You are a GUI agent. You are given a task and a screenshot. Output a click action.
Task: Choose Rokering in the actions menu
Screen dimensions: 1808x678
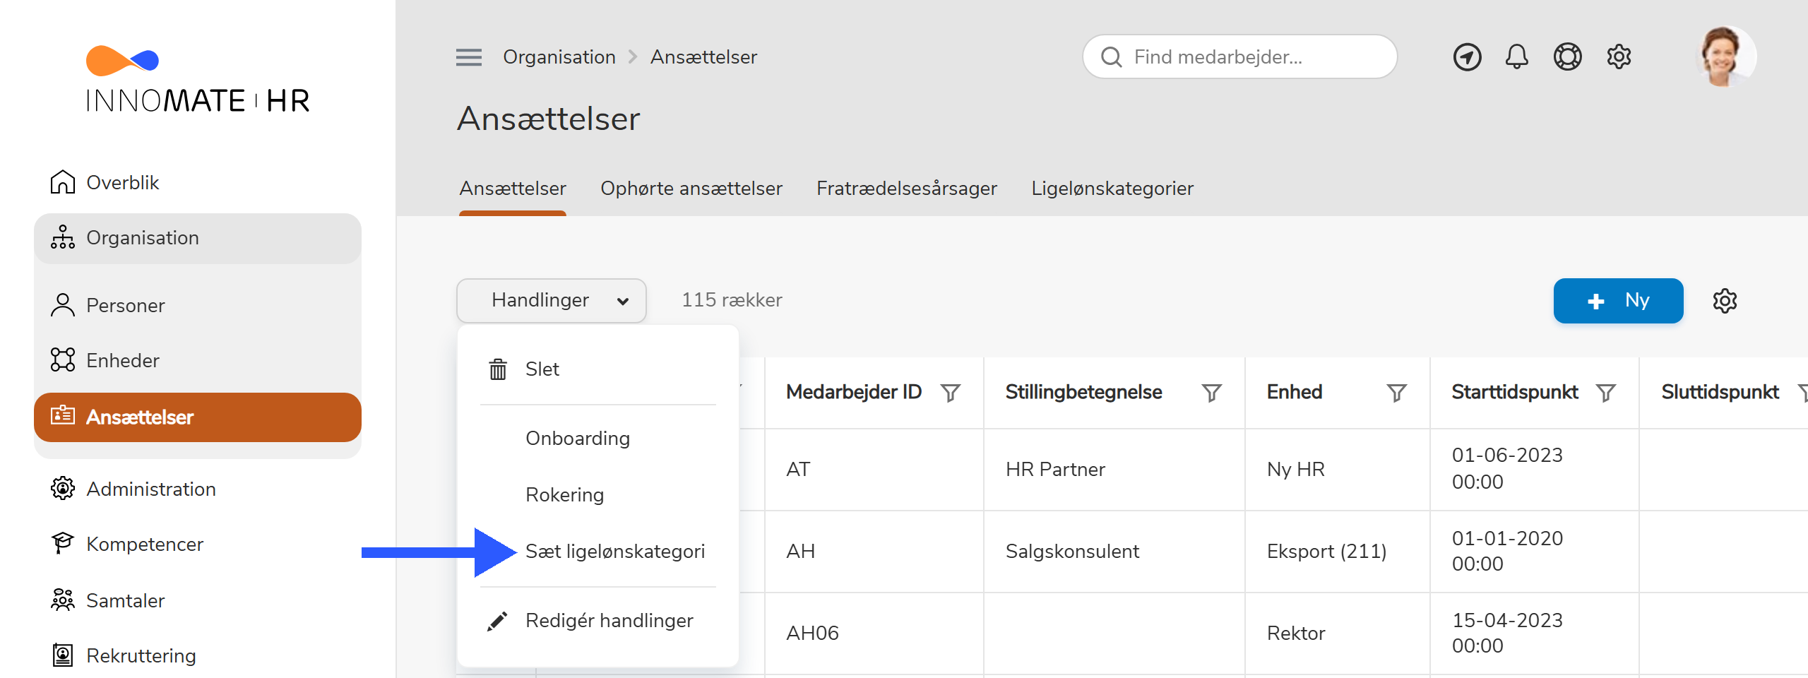565,495
